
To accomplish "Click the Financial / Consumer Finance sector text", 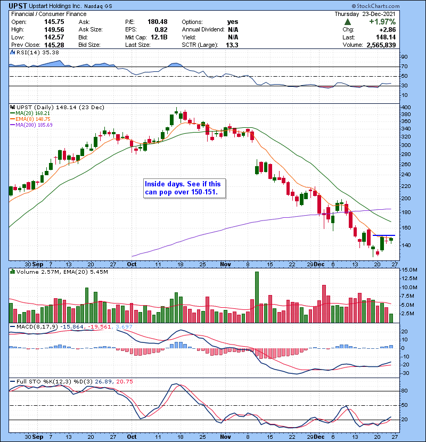I will tap(49, 14).
